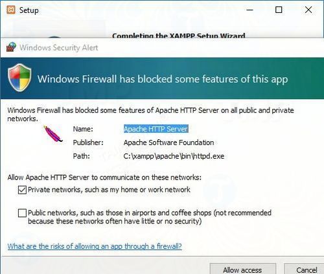Viewport: 324px width, 274px height.
Task: Maximize the Setup window
Action: click(279, 10)
